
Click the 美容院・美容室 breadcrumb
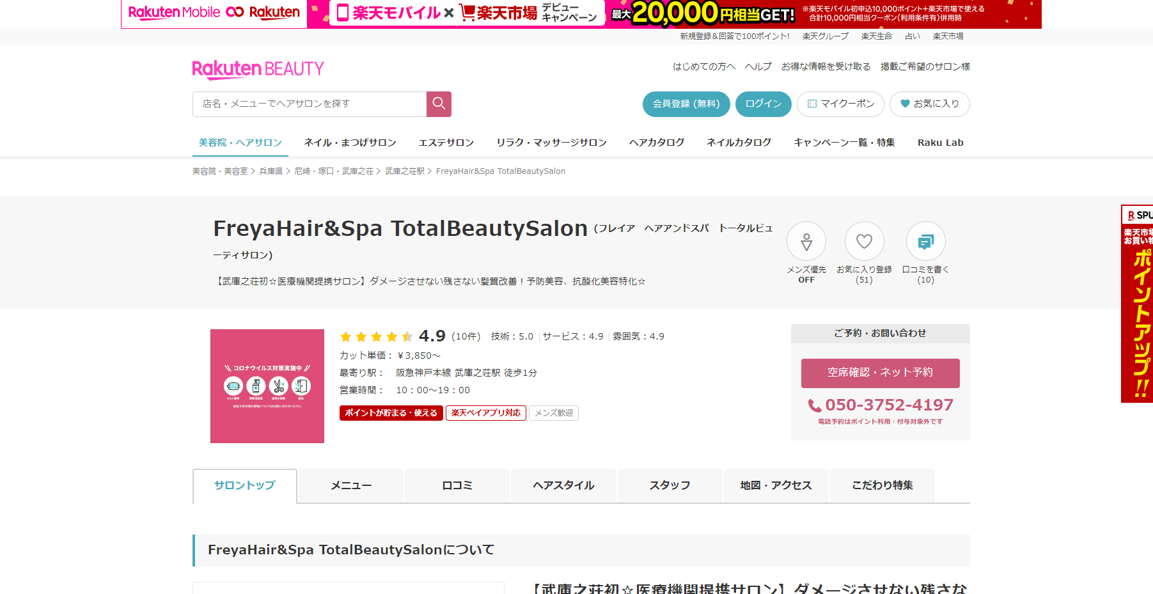pos(220,171)
